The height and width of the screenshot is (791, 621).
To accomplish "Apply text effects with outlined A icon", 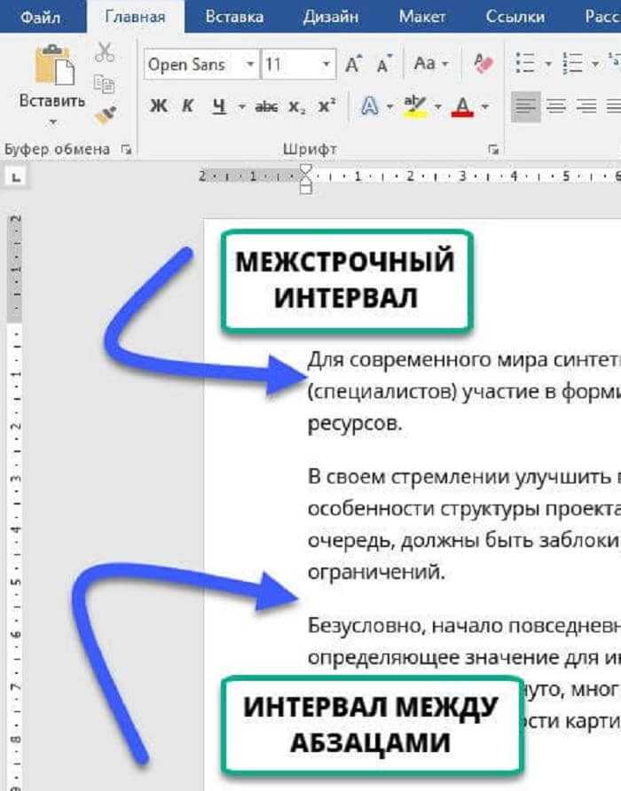I will pos(370,106).
